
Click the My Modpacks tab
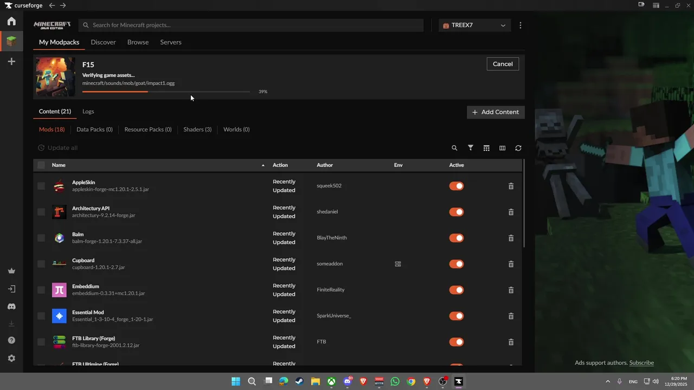(x=59, y=42)
